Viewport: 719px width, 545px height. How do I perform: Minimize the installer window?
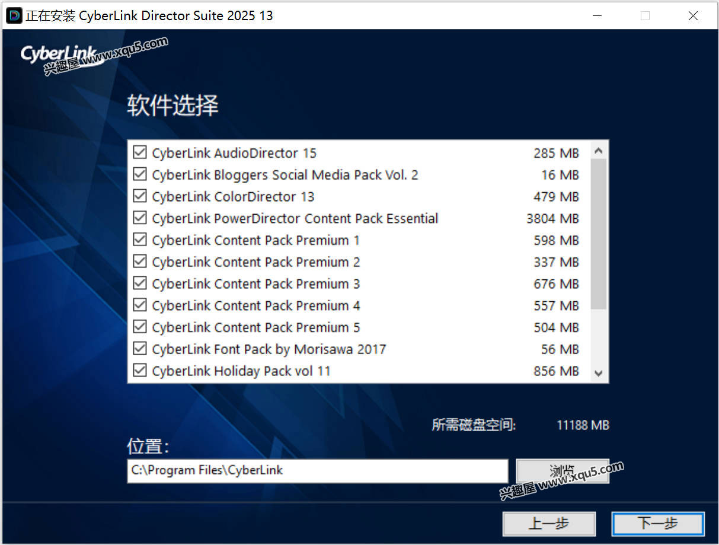click(599, 15)
